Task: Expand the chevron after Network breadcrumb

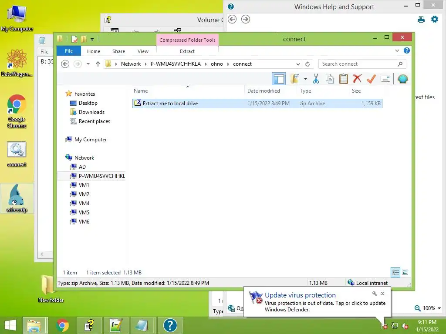Action: [145, 64]
